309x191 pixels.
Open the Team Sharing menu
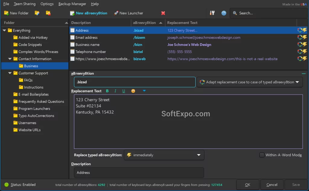click(x=24, y=4)
